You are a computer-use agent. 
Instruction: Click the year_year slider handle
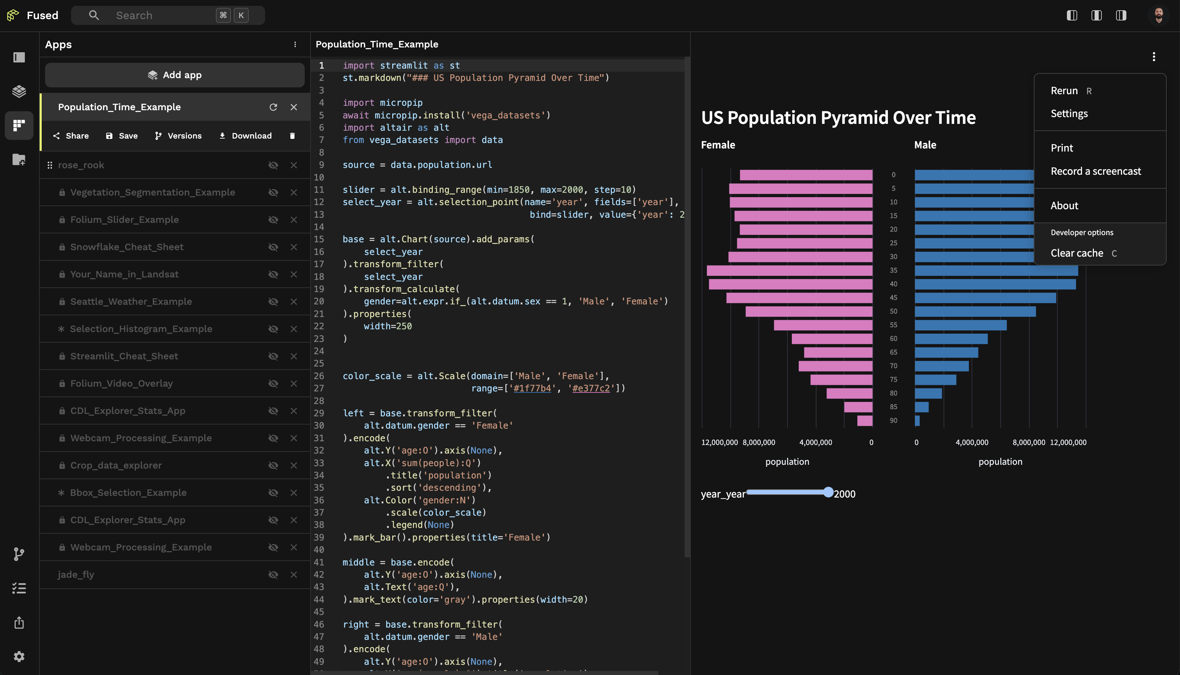[x=828, y=492]
